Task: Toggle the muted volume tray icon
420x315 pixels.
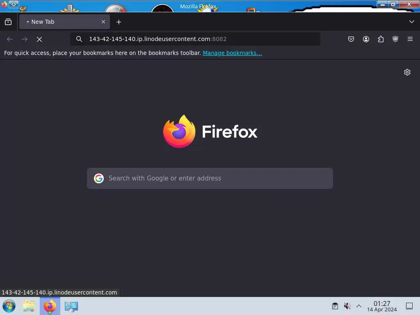Action: (347, 306)
